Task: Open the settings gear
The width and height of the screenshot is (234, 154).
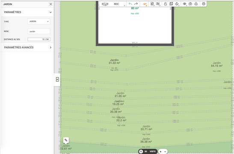Action: pyautogui.click(x=204, y=4)
